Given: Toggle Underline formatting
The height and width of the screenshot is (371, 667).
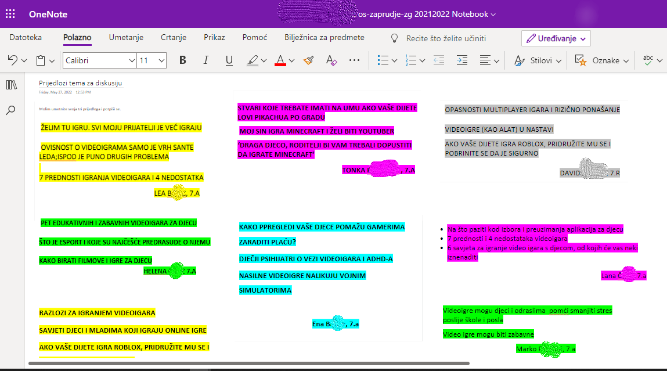Looking at the screenshot, I should point(229,60).
